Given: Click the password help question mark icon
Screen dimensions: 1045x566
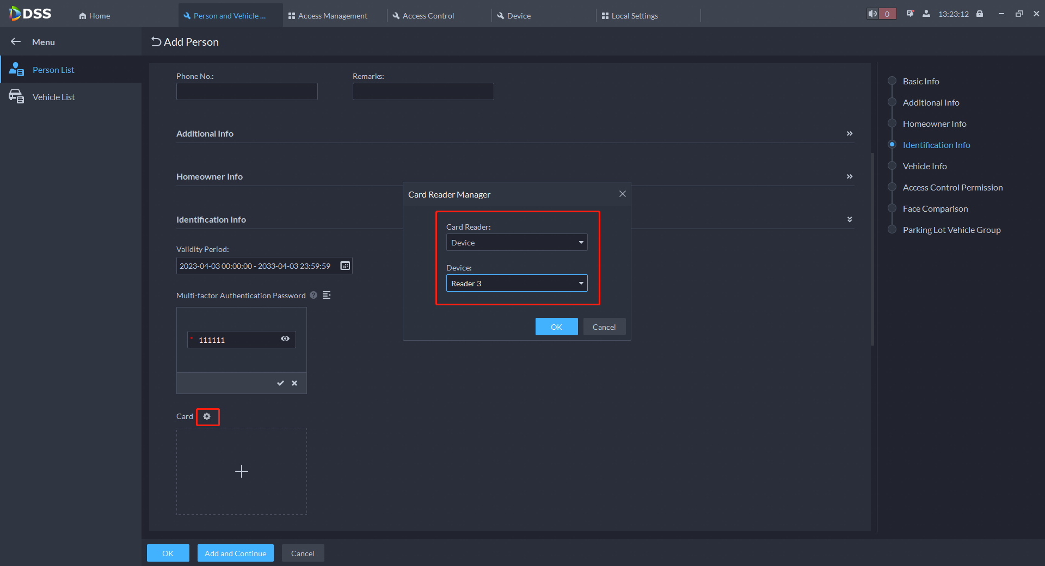Looking at the screenshot, I should pyautogui.click(x=313, y=295).
